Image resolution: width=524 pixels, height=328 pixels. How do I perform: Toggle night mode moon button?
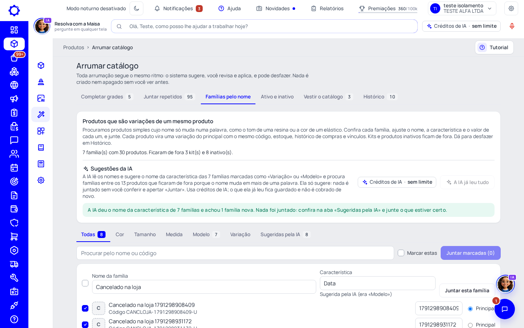pos(136,8)
